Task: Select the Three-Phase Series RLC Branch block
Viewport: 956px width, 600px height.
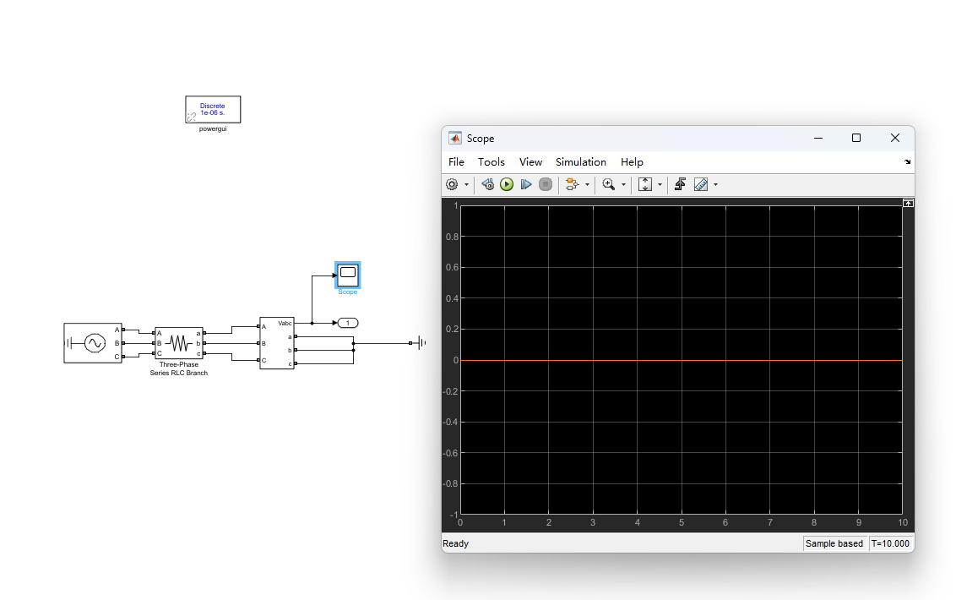Action: click(x=179, y=343)
